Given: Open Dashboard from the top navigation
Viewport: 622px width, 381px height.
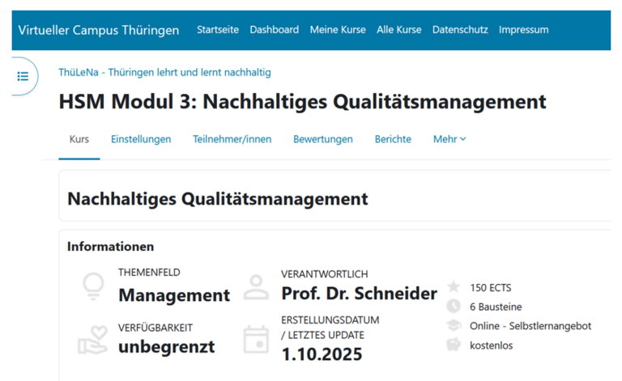Looking at the screenshot, I should (274, 30).
